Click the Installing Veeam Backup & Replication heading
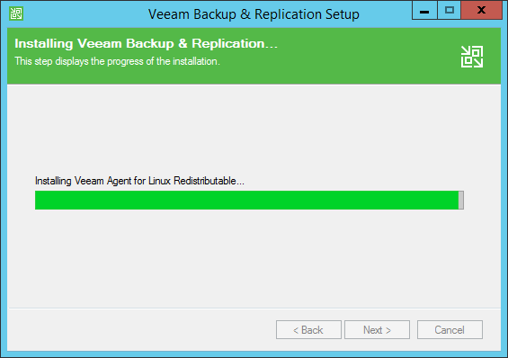Screen dimensions: 508x358 coord(147,43)
